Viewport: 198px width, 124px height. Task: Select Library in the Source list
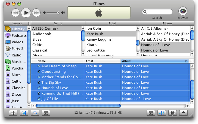tap(16, 29)
